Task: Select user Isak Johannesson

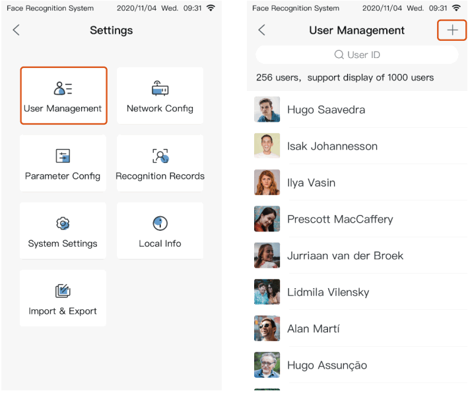Action: coord(332,146)
